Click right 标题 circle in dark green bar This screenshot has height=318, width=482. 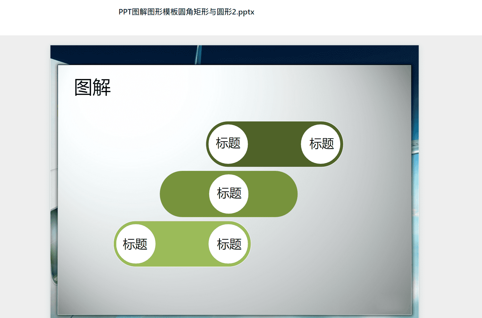coord(321,144)
